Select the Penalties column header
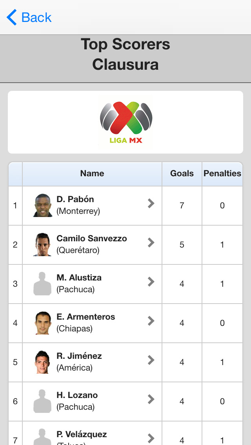The width and height of the screenshot is (251, 445). (x=222, y=174)
